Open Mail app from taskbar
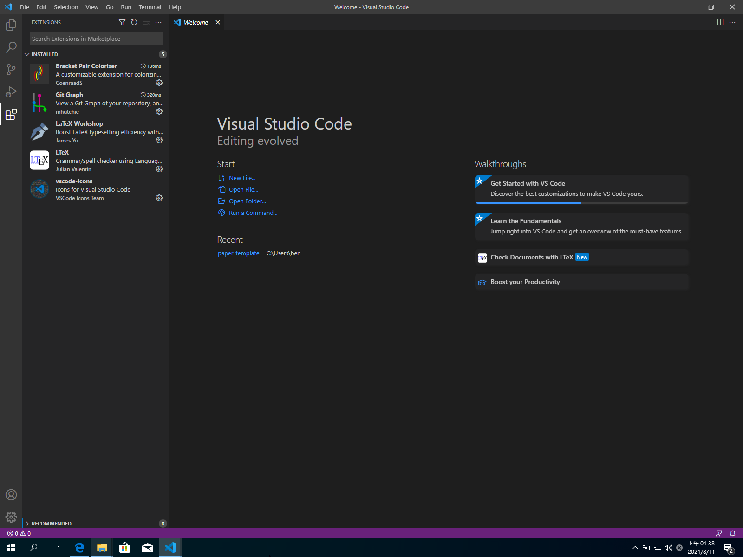The image size is (743, 557). click(x=148, y=548)
